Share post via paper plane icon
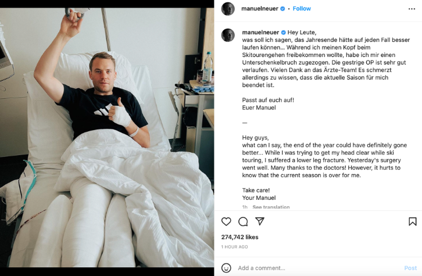This screenshot has height=276, width=422. click(260, 221)
